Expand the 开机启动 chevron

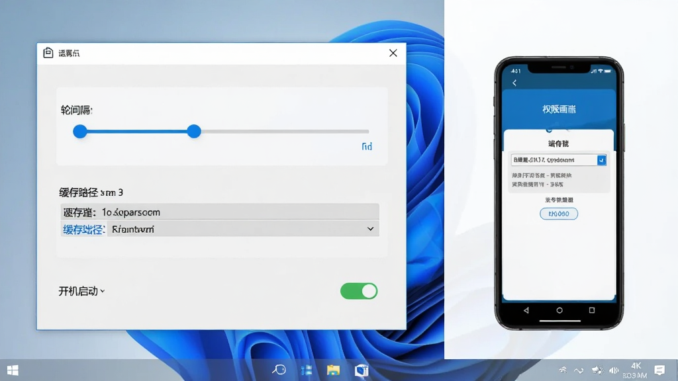tap(103, 291)
